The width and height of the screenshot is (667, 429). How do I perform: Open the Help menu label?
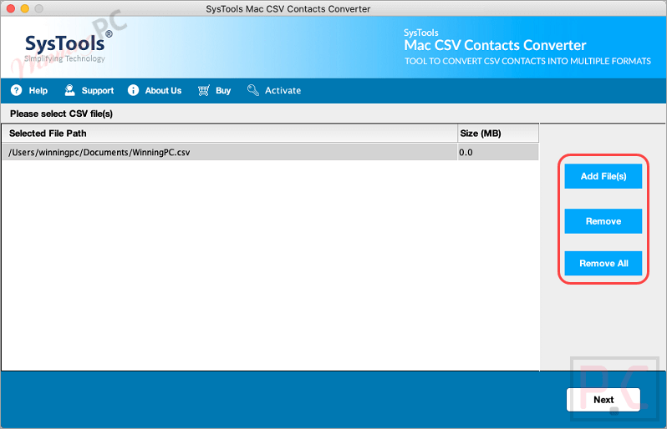(38, 90)
